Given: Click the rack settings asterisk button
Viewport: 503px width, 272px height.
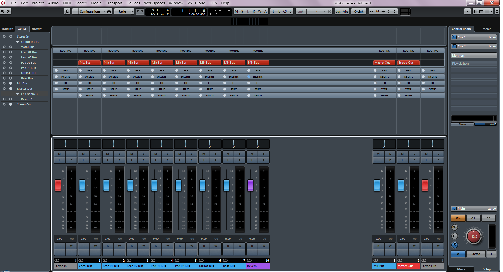Looking at the screenshot, I should (133, 11).
